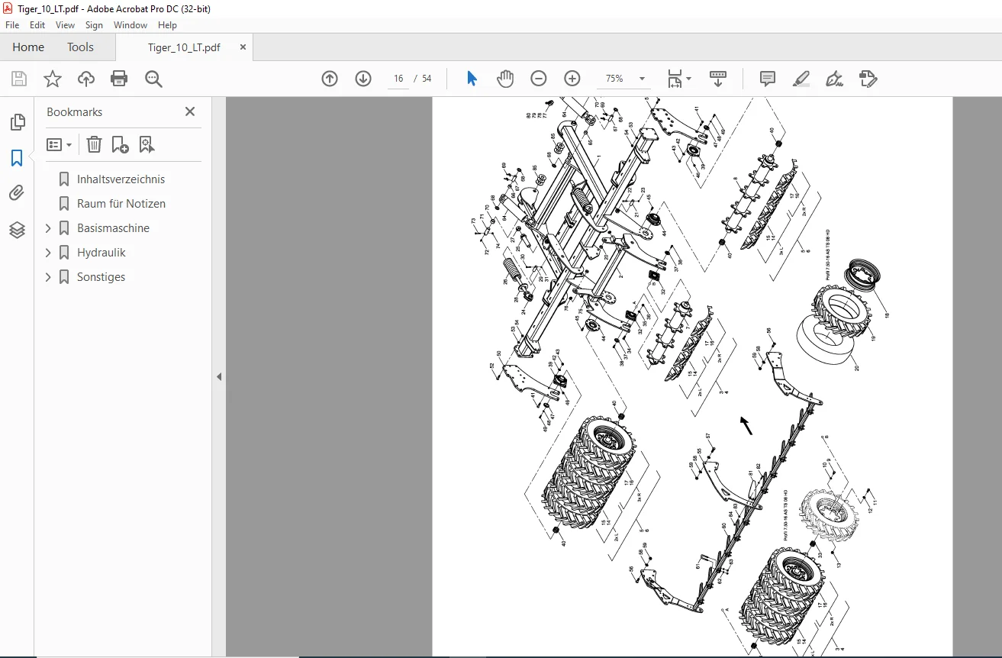
Task: Click the total page count 54
Action: 427,79
